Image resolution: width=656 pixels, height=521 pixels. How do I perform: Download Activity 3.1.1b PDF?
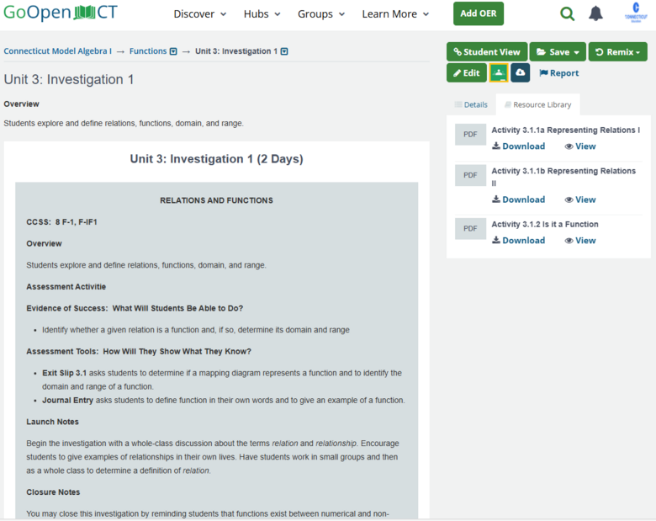coord(518,200)
